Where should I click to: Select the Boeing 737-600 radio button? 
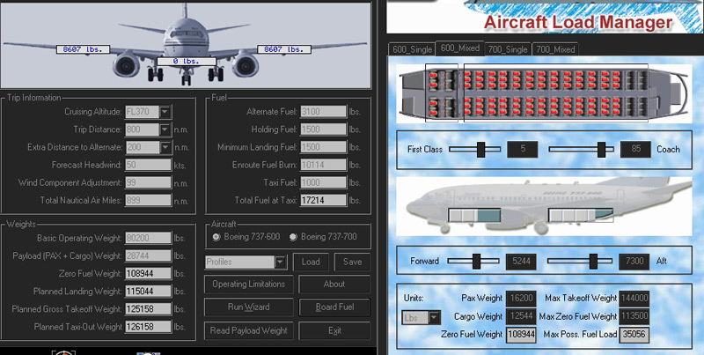coord(216,237)
